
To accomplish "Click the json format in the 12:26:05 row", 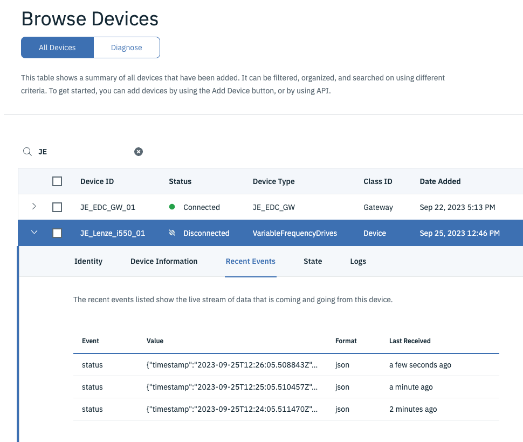I will (x=342, y=365).
